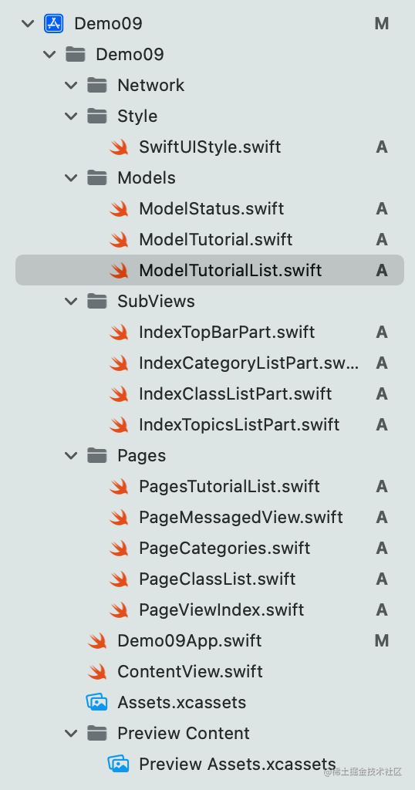Viewport: 415px width, 790px height.
Task: Click the Swift icon of IndexCategoryListPart
Action: point(119,363)
